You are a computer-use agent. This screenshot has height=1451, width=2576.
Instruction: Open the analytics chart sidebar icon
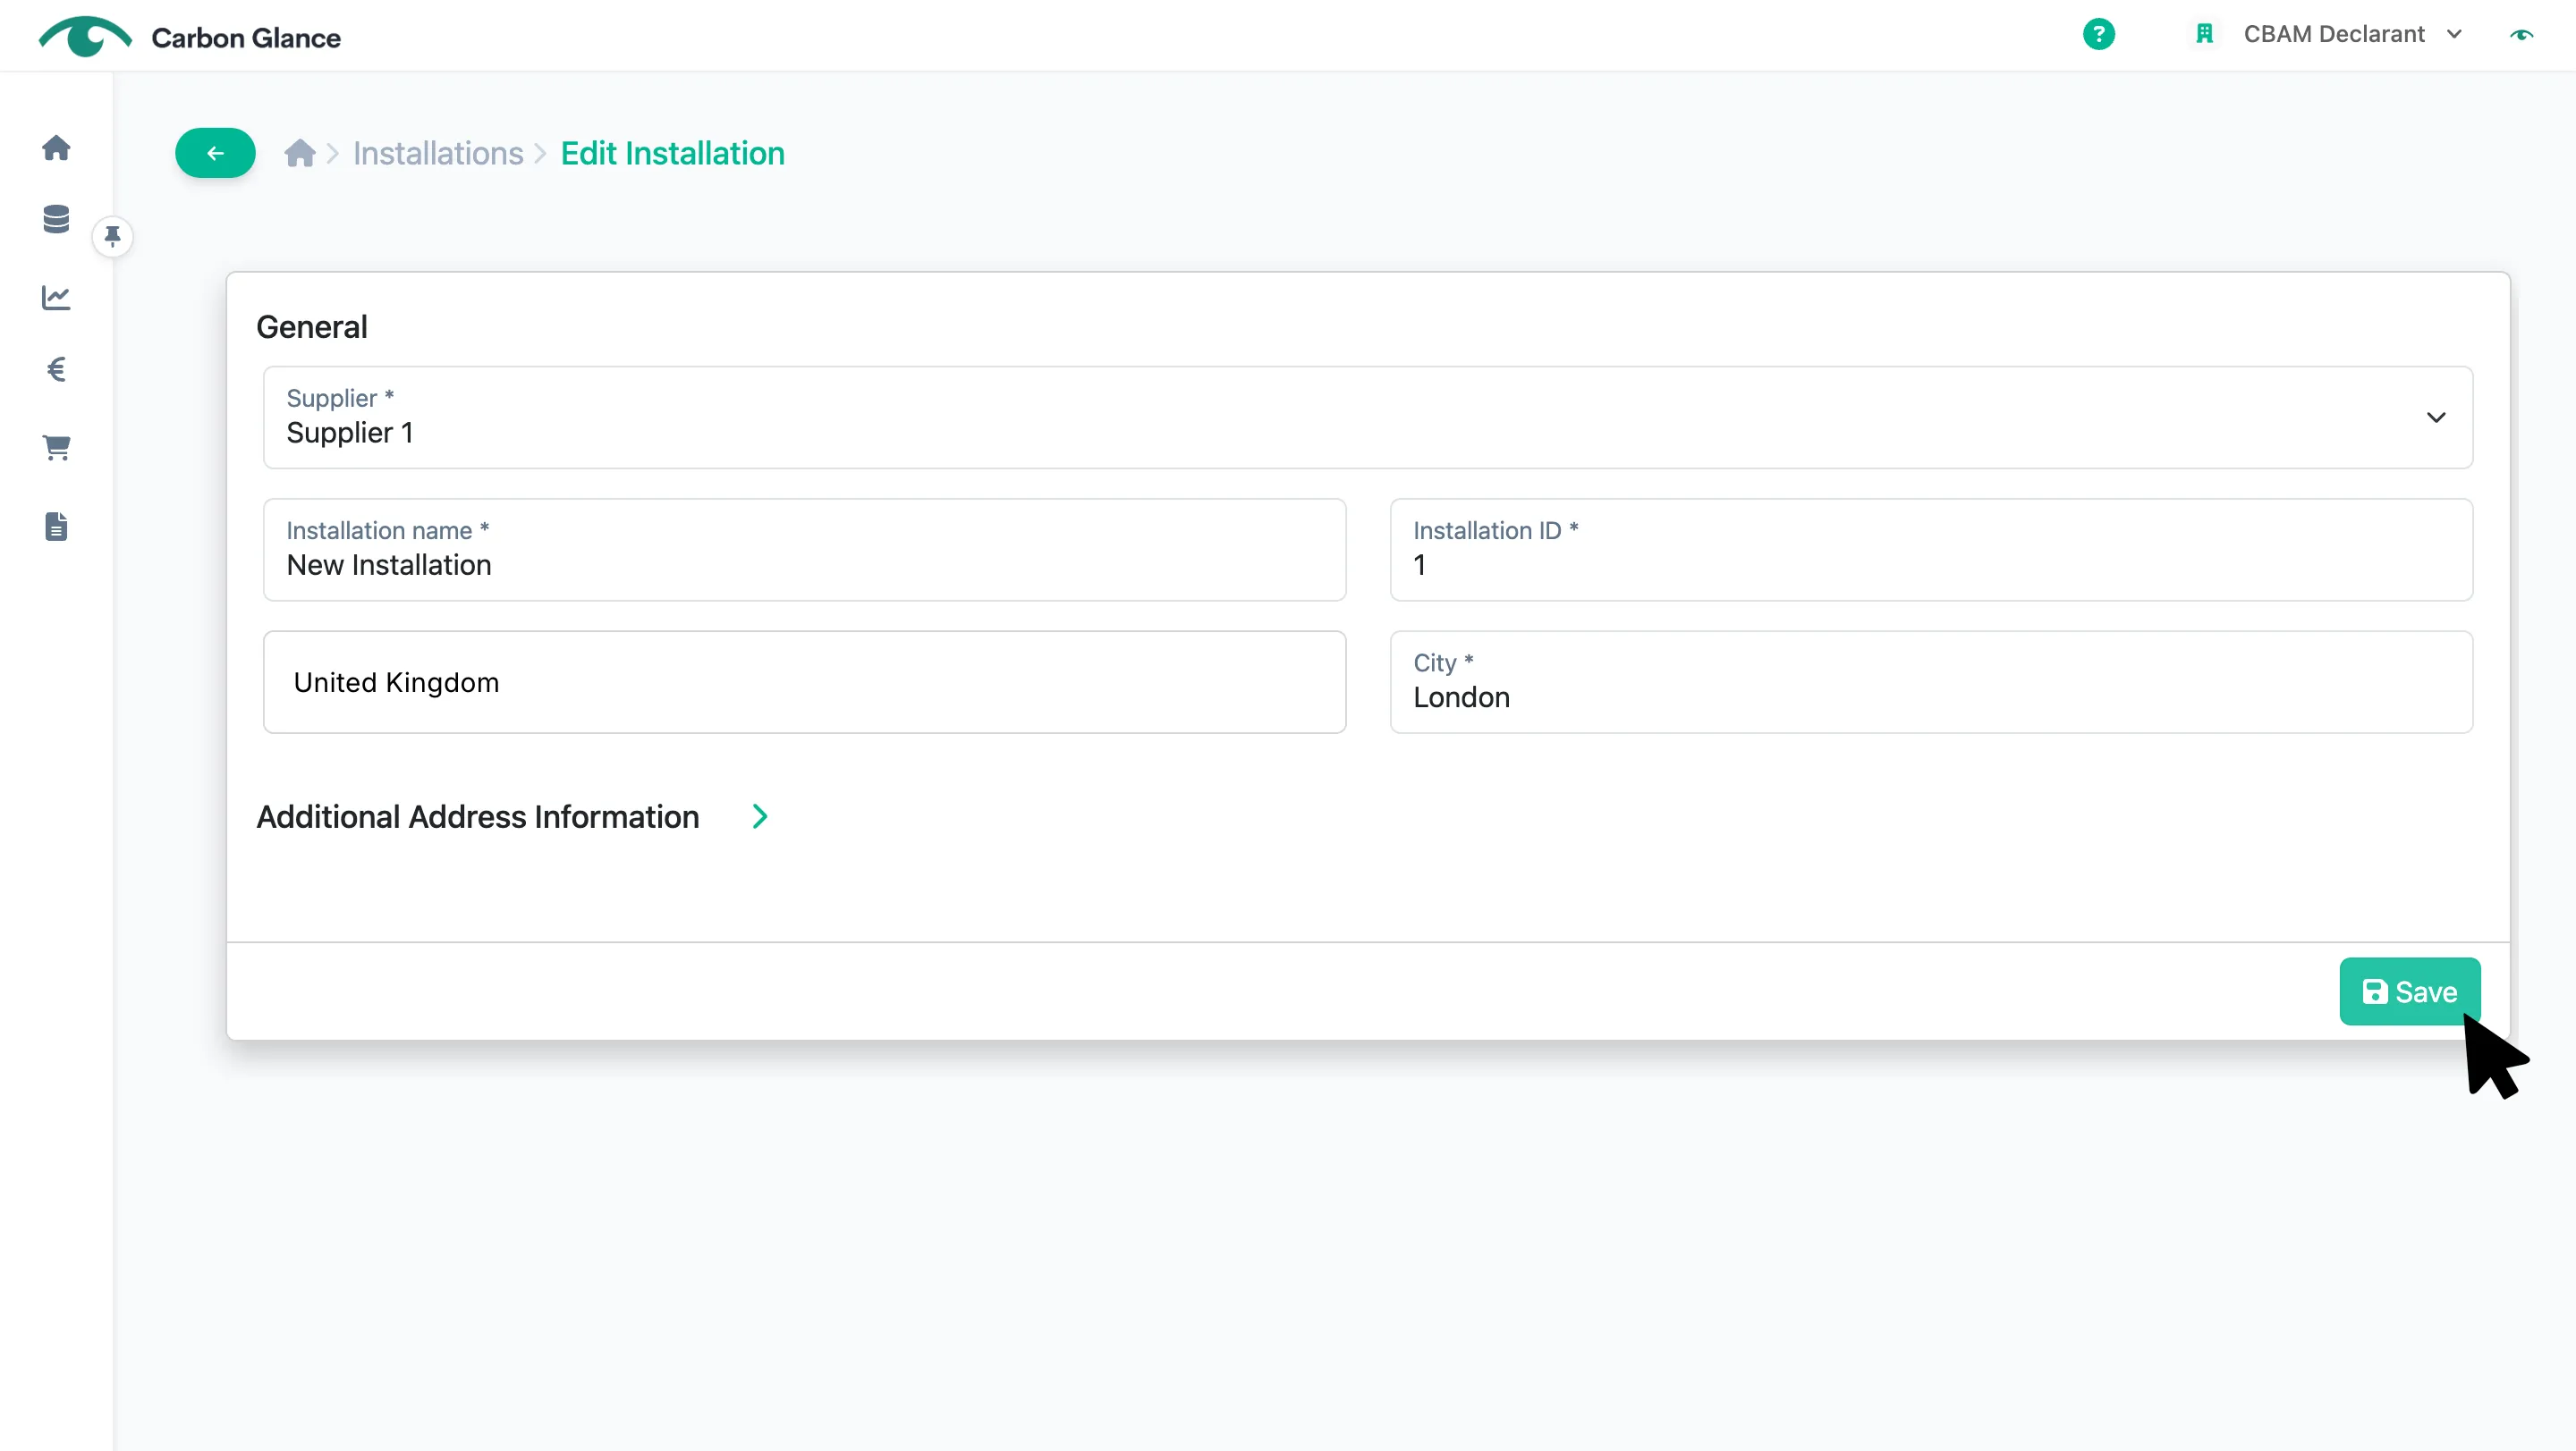click(x=56, y=297)
